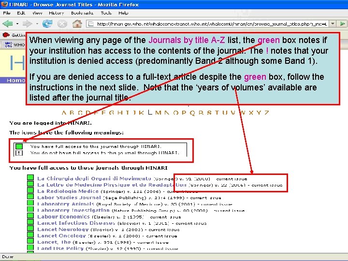Open the View menu
348x261 pixels.
pyautogui.click(x=37, y=13)
